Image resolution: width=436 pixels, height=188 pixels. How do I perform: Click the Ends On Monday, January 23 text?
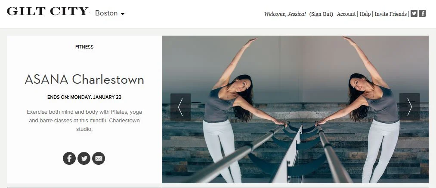(84, 97)
